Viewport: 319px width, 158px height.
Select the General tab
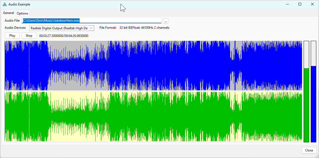click(x=8, y=13)
